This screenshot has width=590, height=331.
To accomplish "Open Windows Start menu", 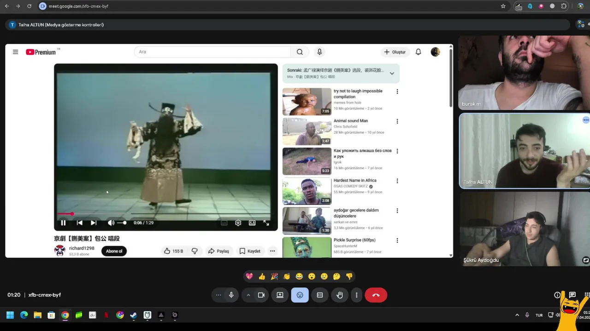I will click(10, 315).
